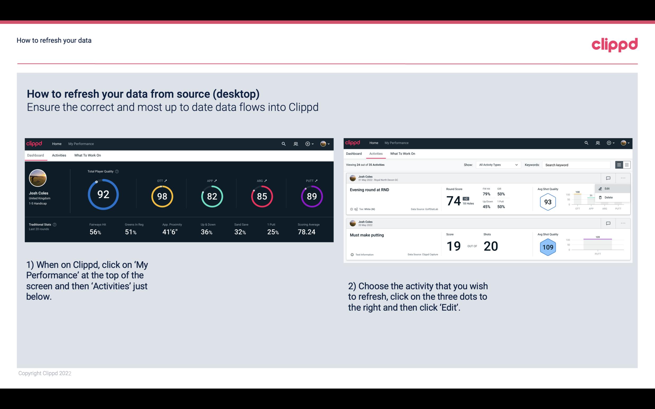Select the Activities tab in navigation
The image size is (655, 409).
pyautogui.click(x=59, y=155)
